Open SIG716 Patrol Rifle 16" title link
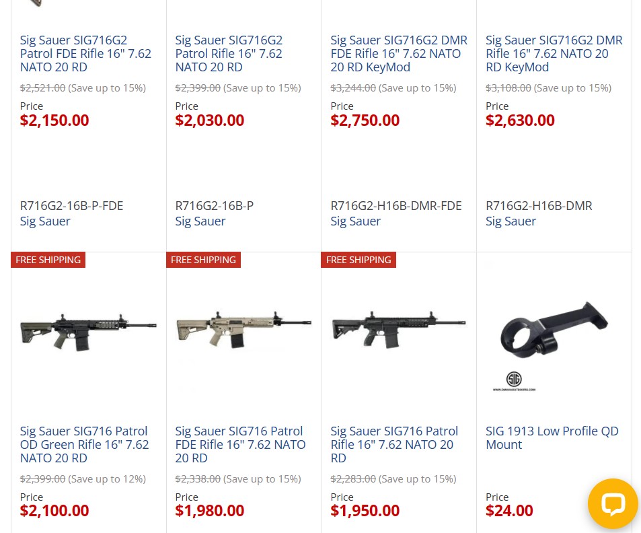The image size is (641, 533). click(x=394, y=445)
